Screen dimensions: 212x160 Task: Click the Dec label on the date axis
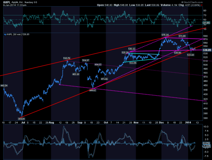point(162,123)
